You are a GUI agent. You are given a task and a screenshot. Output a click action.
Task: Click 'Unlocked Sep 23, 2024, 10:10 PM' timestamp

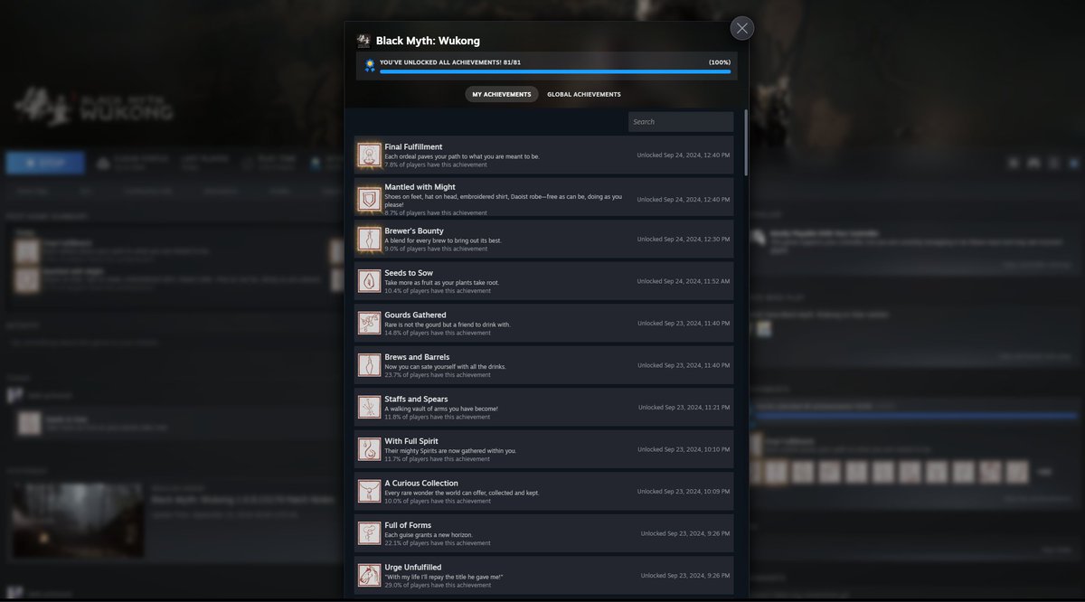tap(684, 449)
